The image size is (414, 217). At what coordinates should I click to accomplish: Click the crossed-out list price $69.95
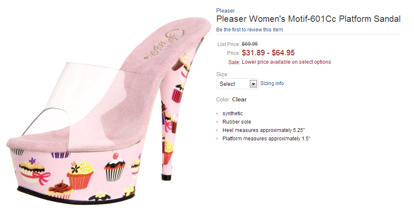point(250,44)
